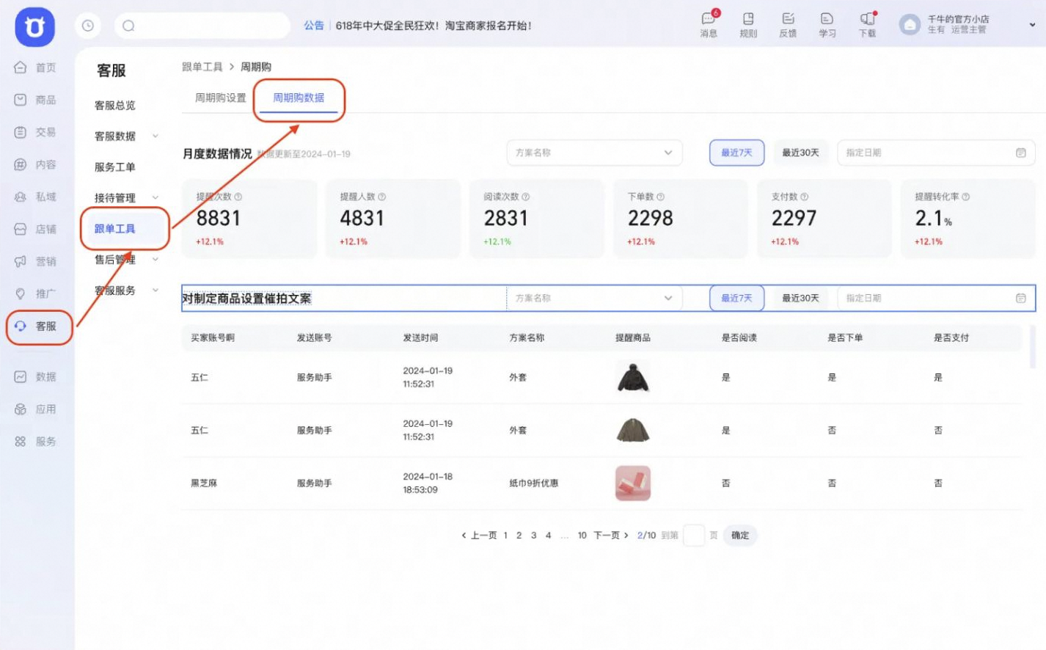Click black jacket product thumbnail
This screenshot has height=650, width=1046.
pyautogui.click(x=633, y=378)
